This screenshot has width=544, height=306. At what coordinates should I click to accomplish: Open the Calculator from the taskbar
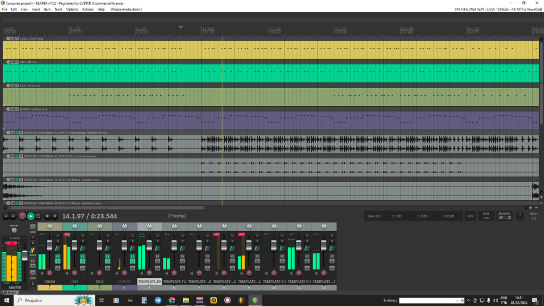click(144, 301)
